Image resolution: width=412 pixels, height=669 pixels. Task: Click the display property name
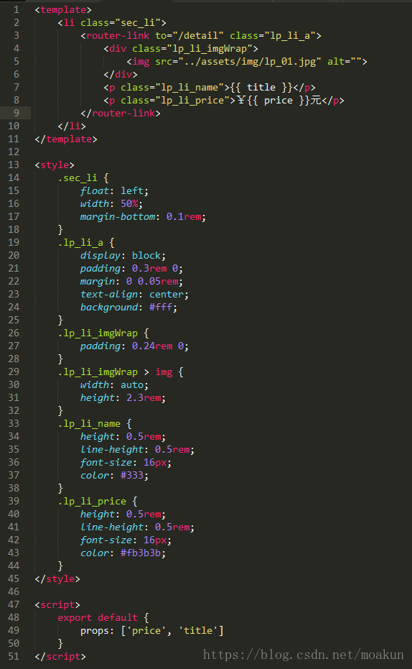pyautogui.click(x=100, y=255)
